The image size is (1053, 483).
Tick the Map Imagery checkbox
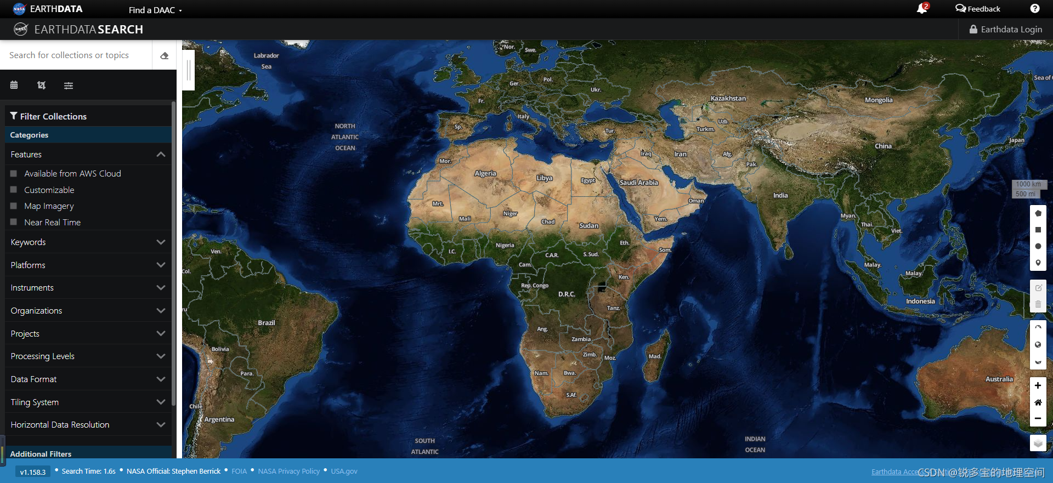(14, 206)
